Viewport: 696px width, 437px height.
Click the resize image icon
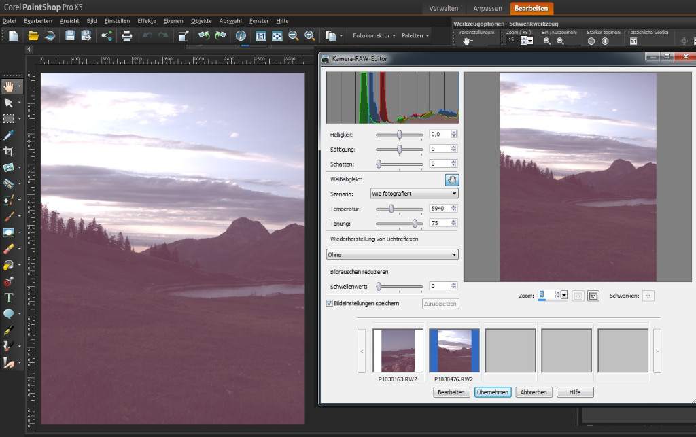coord(184,35)
